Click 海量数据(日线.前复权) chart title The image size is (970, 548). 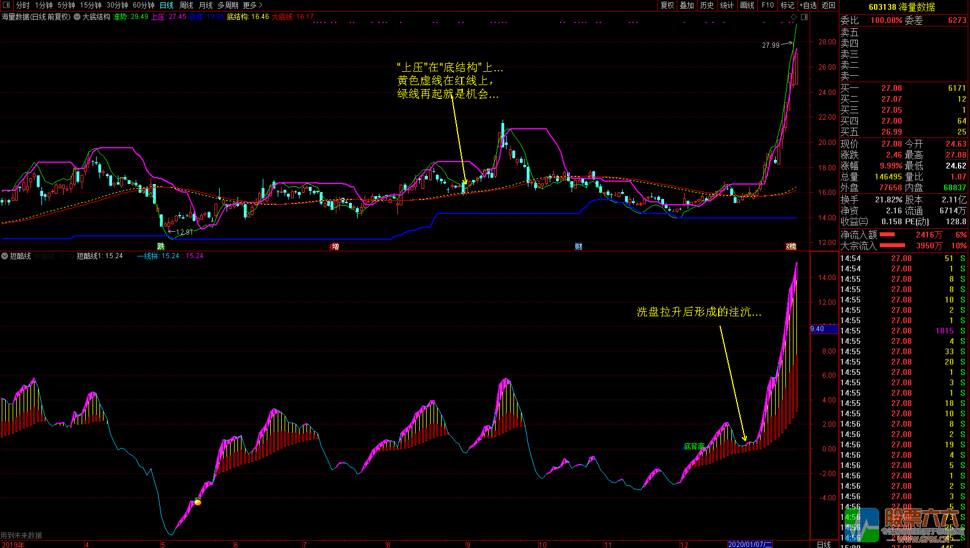pyautogui.click(x=36, y=17)
